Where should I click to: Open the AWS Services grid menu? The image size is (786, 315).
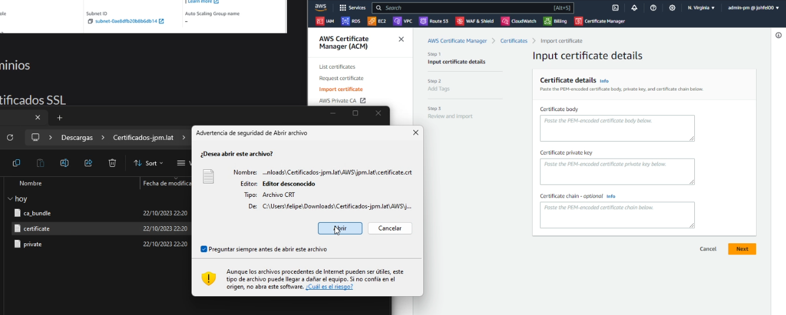(353, 8)
